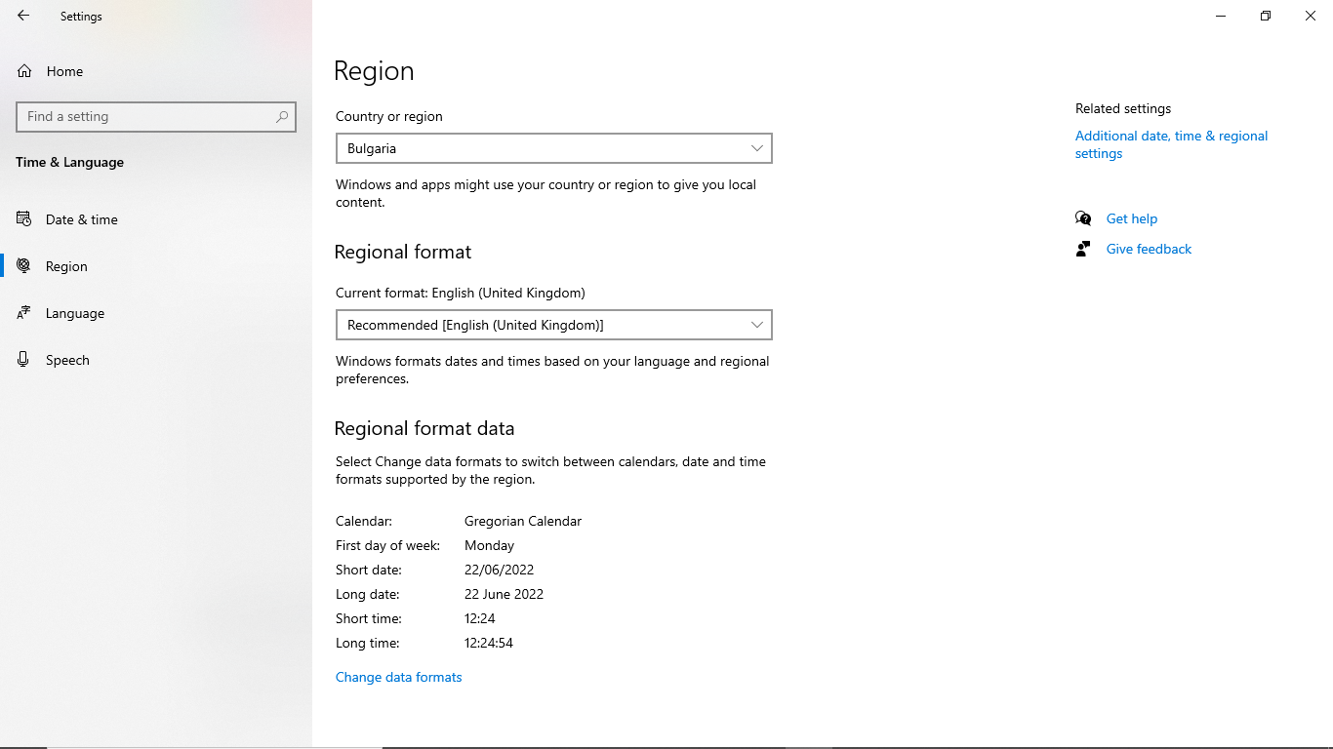The width and height of the screenshot is (1333, 749).
Task: Click the Get help chat icon
Action: coord(1083,218)
